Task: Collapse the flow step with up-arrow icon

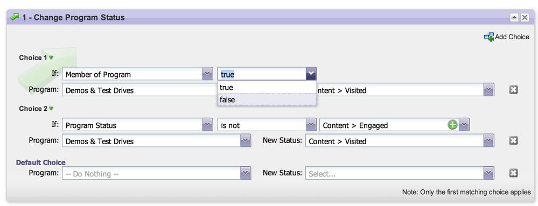Action: click(514, 18)
